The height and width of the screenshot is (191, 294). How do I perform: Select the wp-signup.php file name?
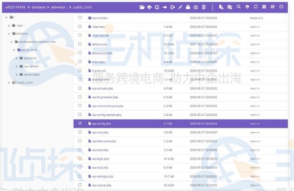(101, 185)
